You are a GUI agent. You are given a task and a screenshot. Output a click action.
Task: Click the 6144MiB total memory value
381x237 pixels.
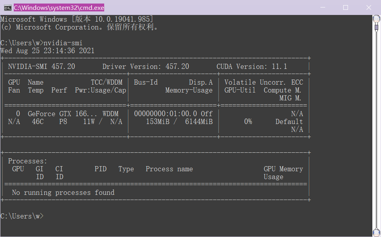pyautogui.click(x=199, y=121)
